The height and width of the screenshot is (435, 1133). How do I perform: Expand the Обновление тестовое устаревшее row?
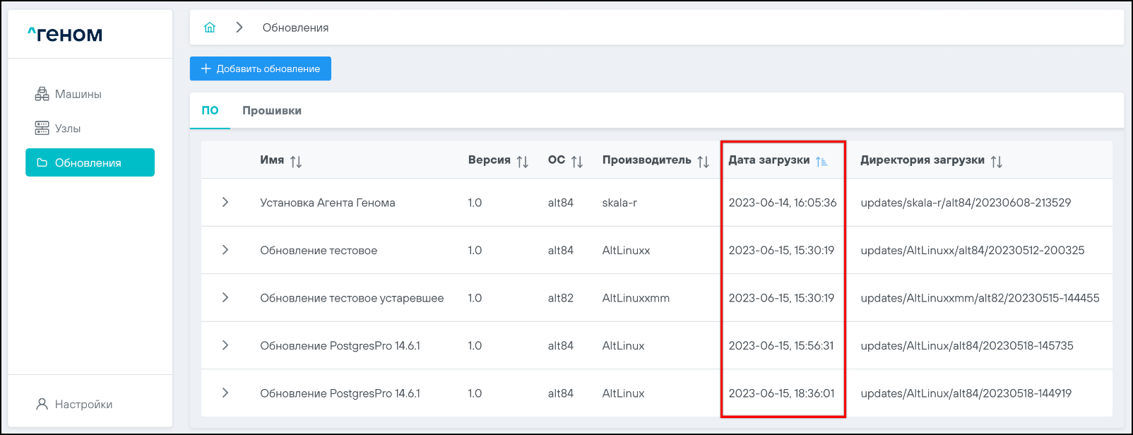click(x=225, y=298)
